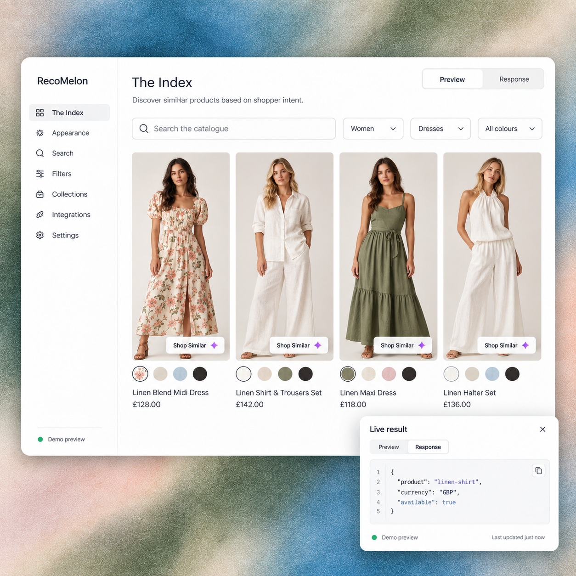The width and height of the screenshot is (576, 576).
Task: Go to Collections in the sidebar
Action: (x=69, y=194)
